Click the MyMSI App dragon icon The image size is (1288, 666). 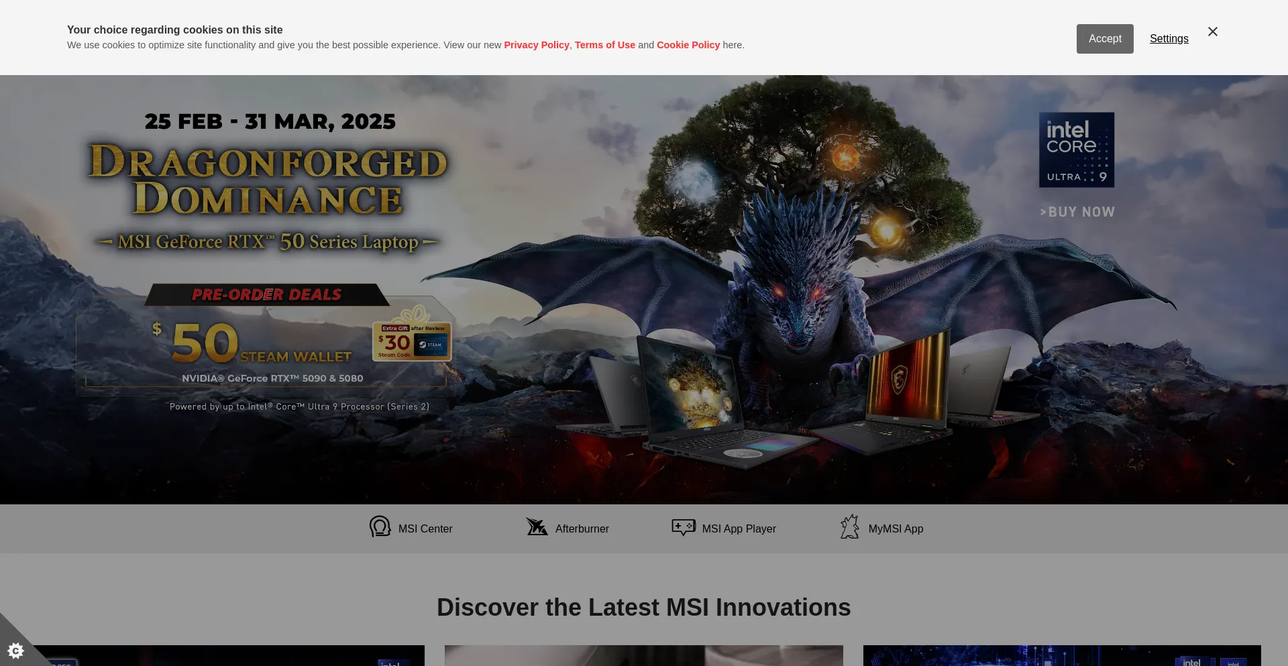point(850,526)
